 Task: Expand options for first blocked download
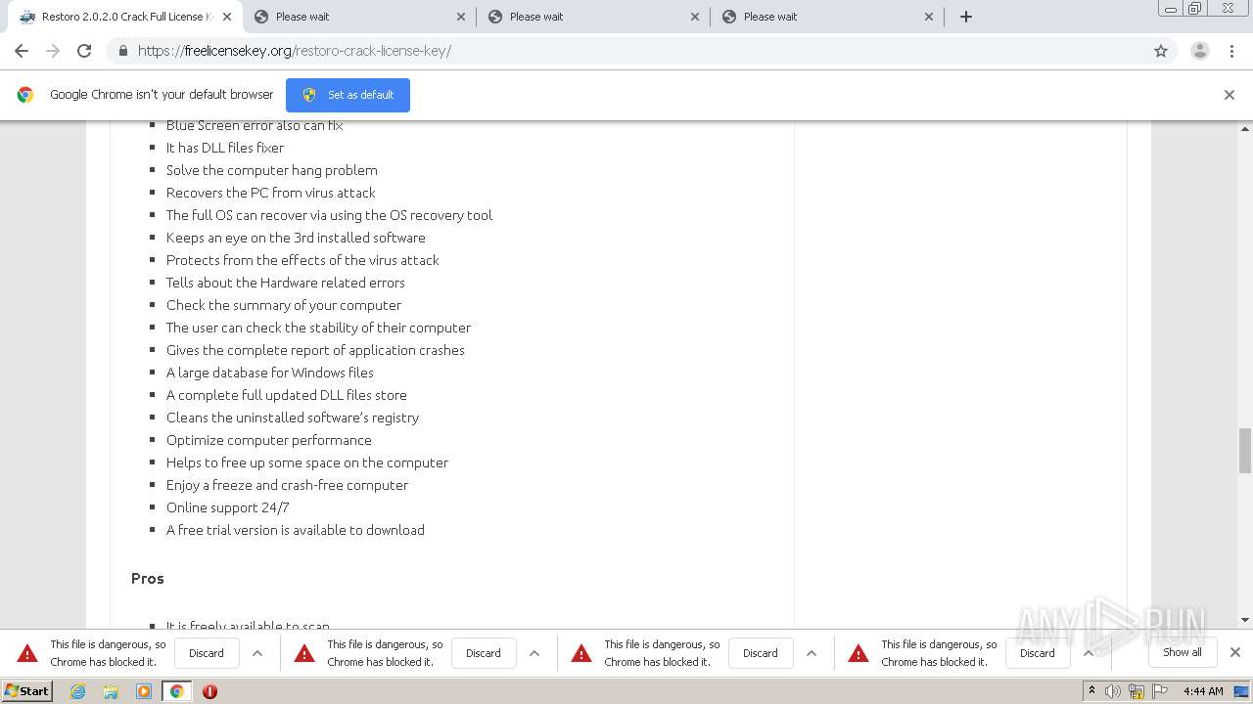point(257,653)
